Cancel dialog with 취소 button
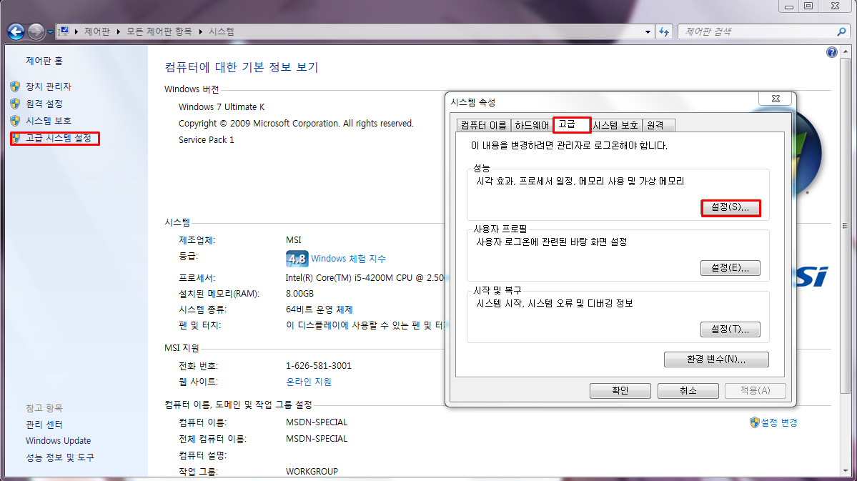This screenshot has height=481, width=857. [x=688, y=390]
